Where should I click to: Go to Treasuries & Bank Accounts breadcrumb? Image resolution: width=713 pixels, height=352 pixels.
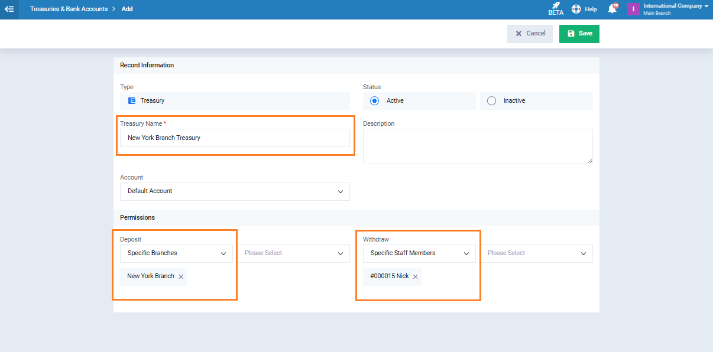pyautogui.click(x=69, y=9)
